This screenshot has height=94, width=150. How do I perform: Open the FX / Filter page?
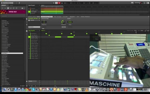pyautogui.click(x=65, y=17)
